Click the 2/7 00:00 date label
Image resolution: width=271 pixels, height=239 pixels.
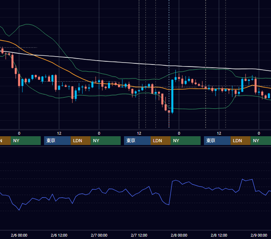[x=99, y=235]
